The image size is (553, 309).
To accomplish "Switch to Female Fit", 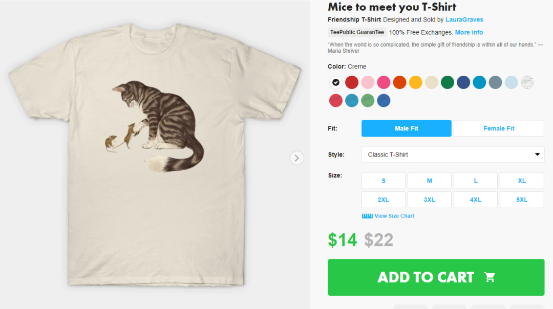I will [x=499, y=128].
